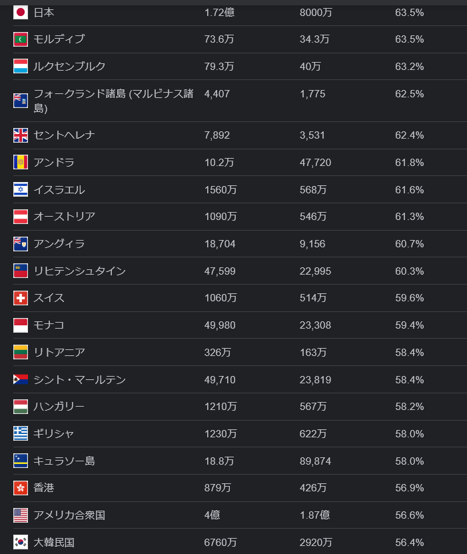This screenshot has height=554, width=467.
Task: Open the セントヘレナ row
Action: 64,135
